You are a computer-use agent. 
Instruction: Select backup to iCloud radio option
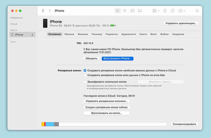[x=85, y=70]
